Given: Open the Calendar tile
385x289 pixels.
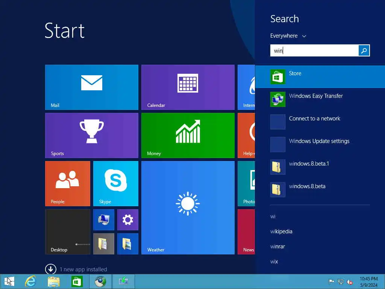Looking at the screenshot, I should pos(188,87).
